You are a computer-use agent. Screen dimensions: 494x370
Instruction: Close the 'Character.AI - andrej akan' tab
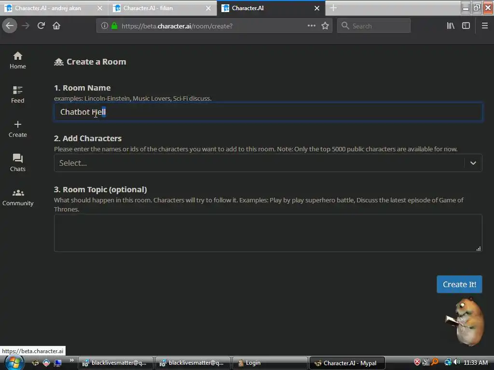100,8
